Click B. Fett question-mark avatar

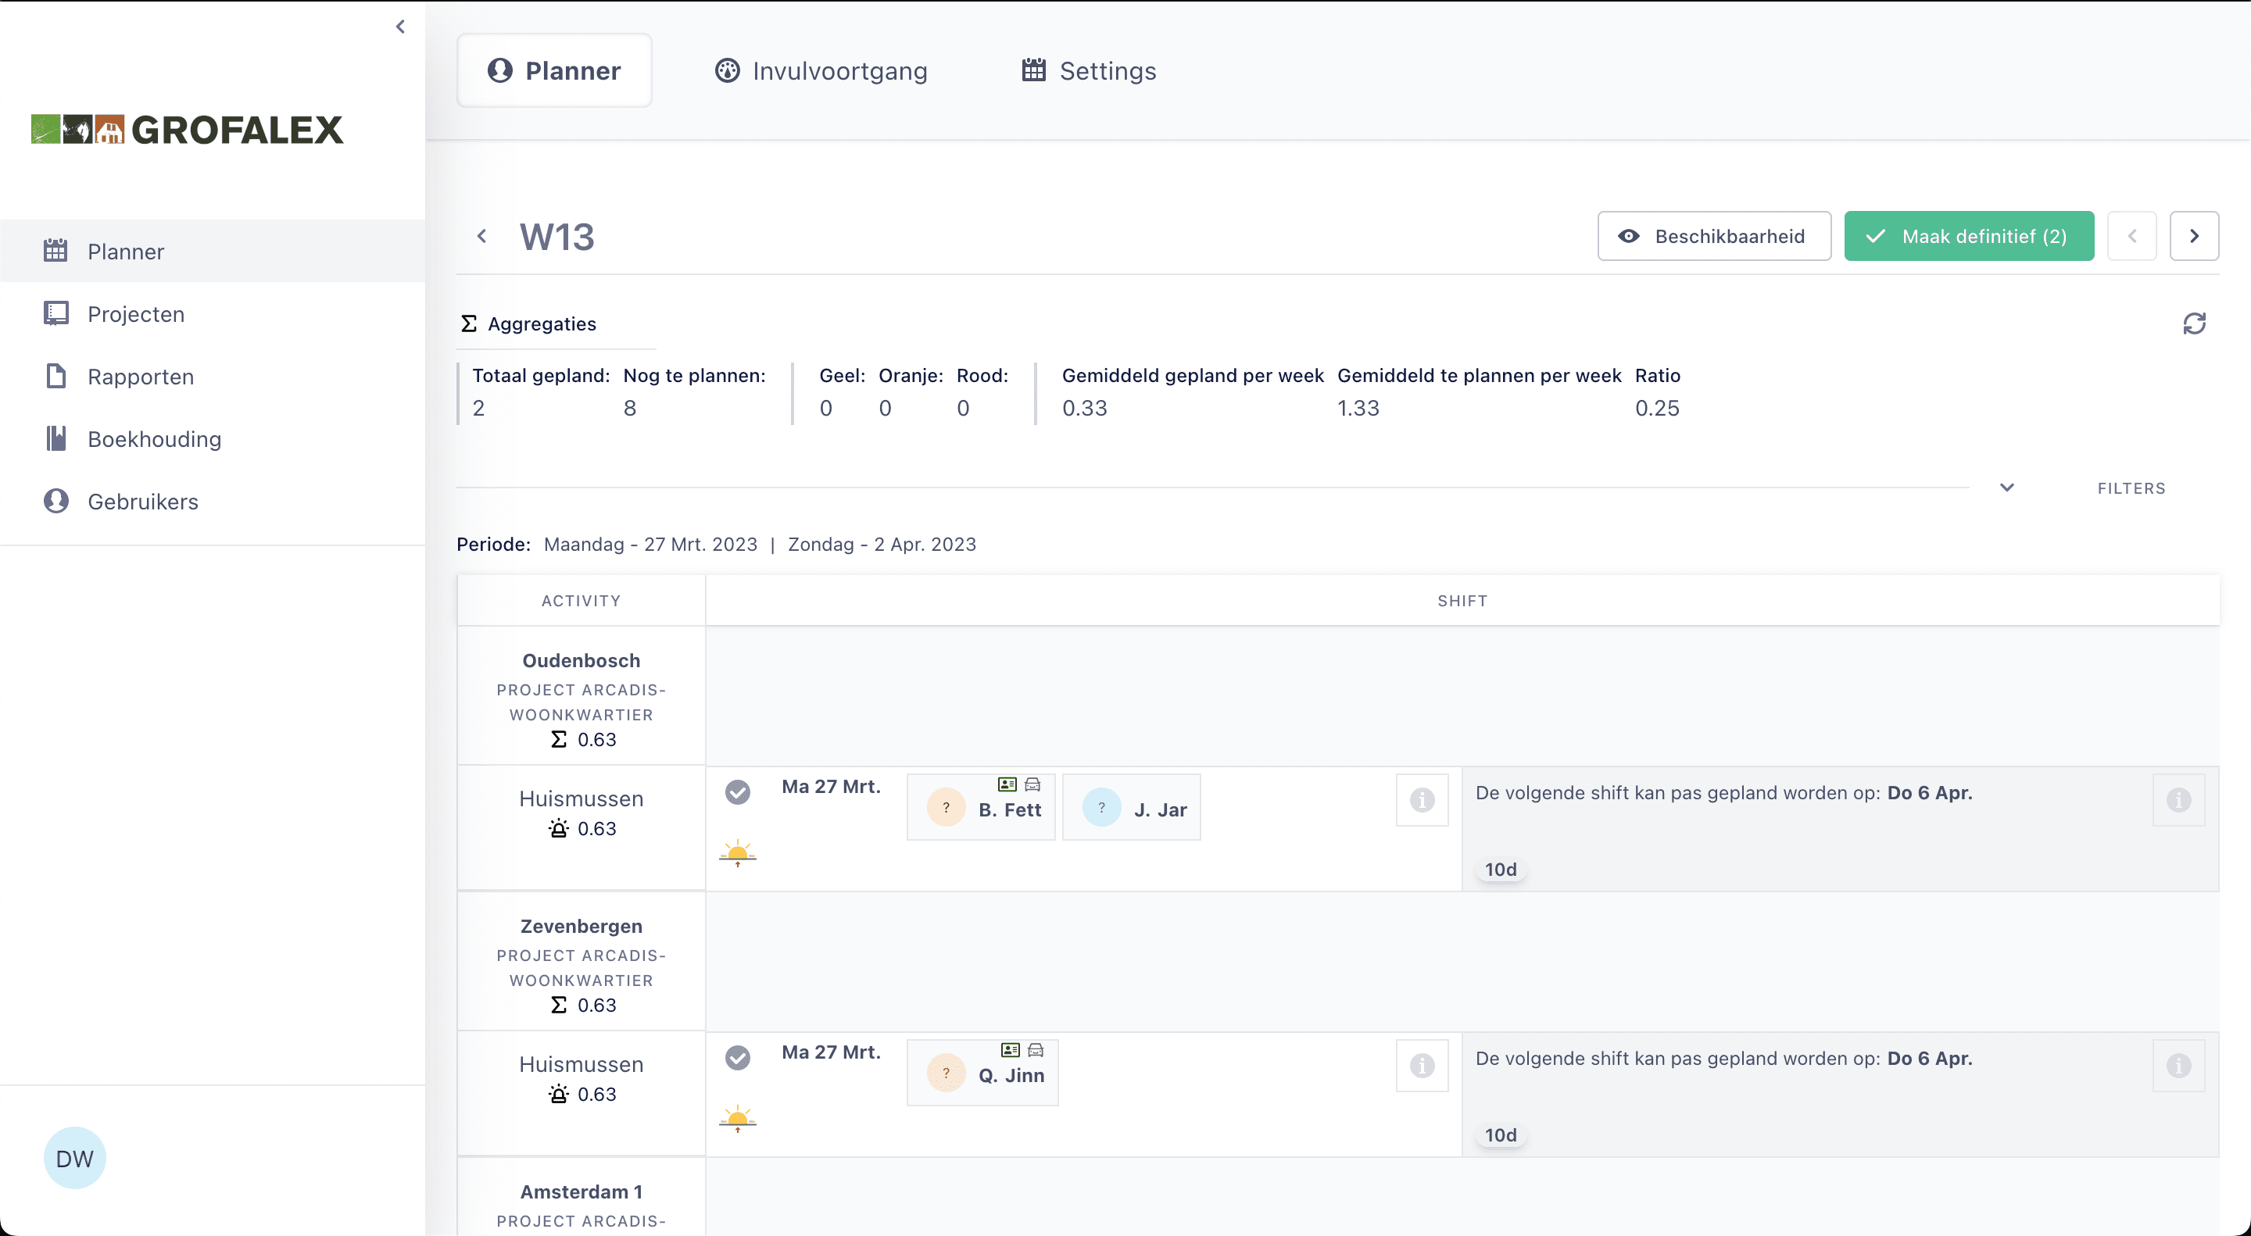pos(946,808)
